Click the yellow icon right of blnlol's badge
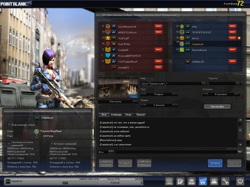This screenshot has width=250, height=187. (x=239, y=38)
